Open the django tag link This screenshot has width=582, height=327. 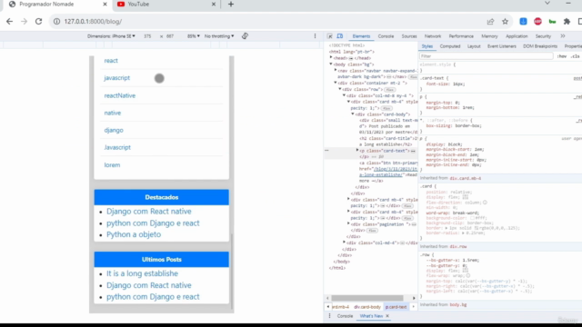click(x=114, y=130)
